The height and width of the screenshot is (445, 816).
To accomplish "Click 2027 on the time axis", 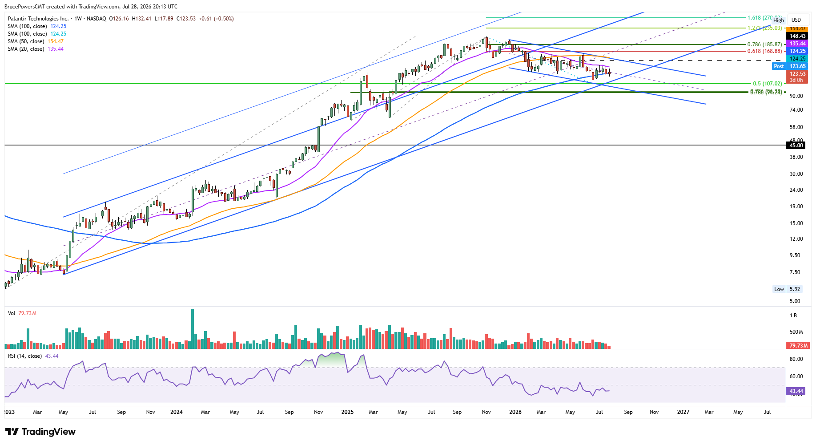I will point(683,412).
